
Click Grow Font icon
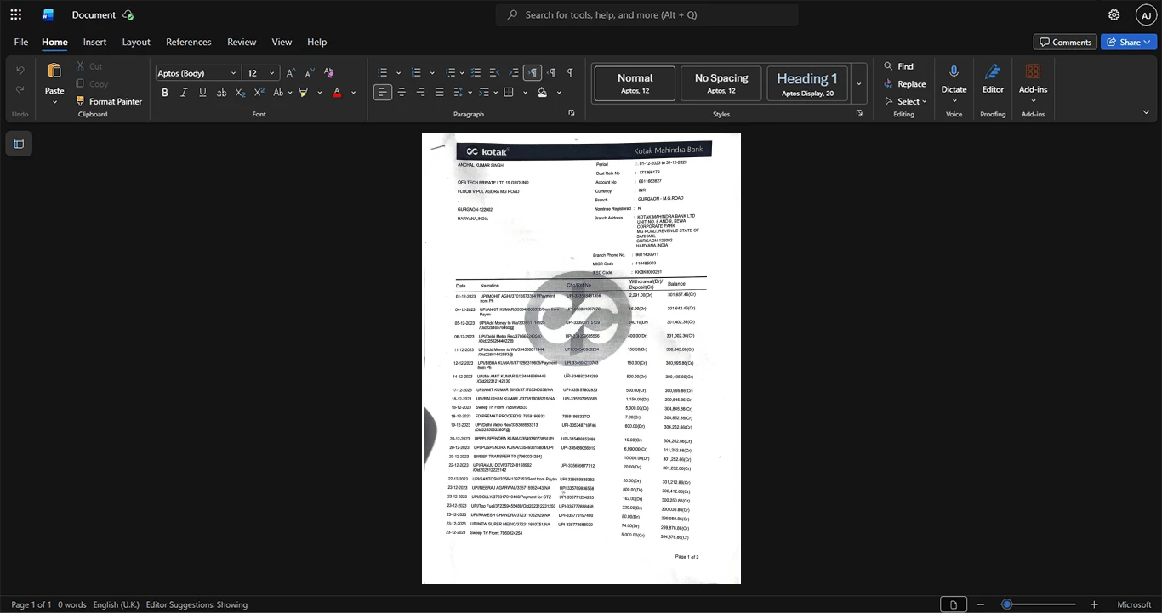point(291,72)
